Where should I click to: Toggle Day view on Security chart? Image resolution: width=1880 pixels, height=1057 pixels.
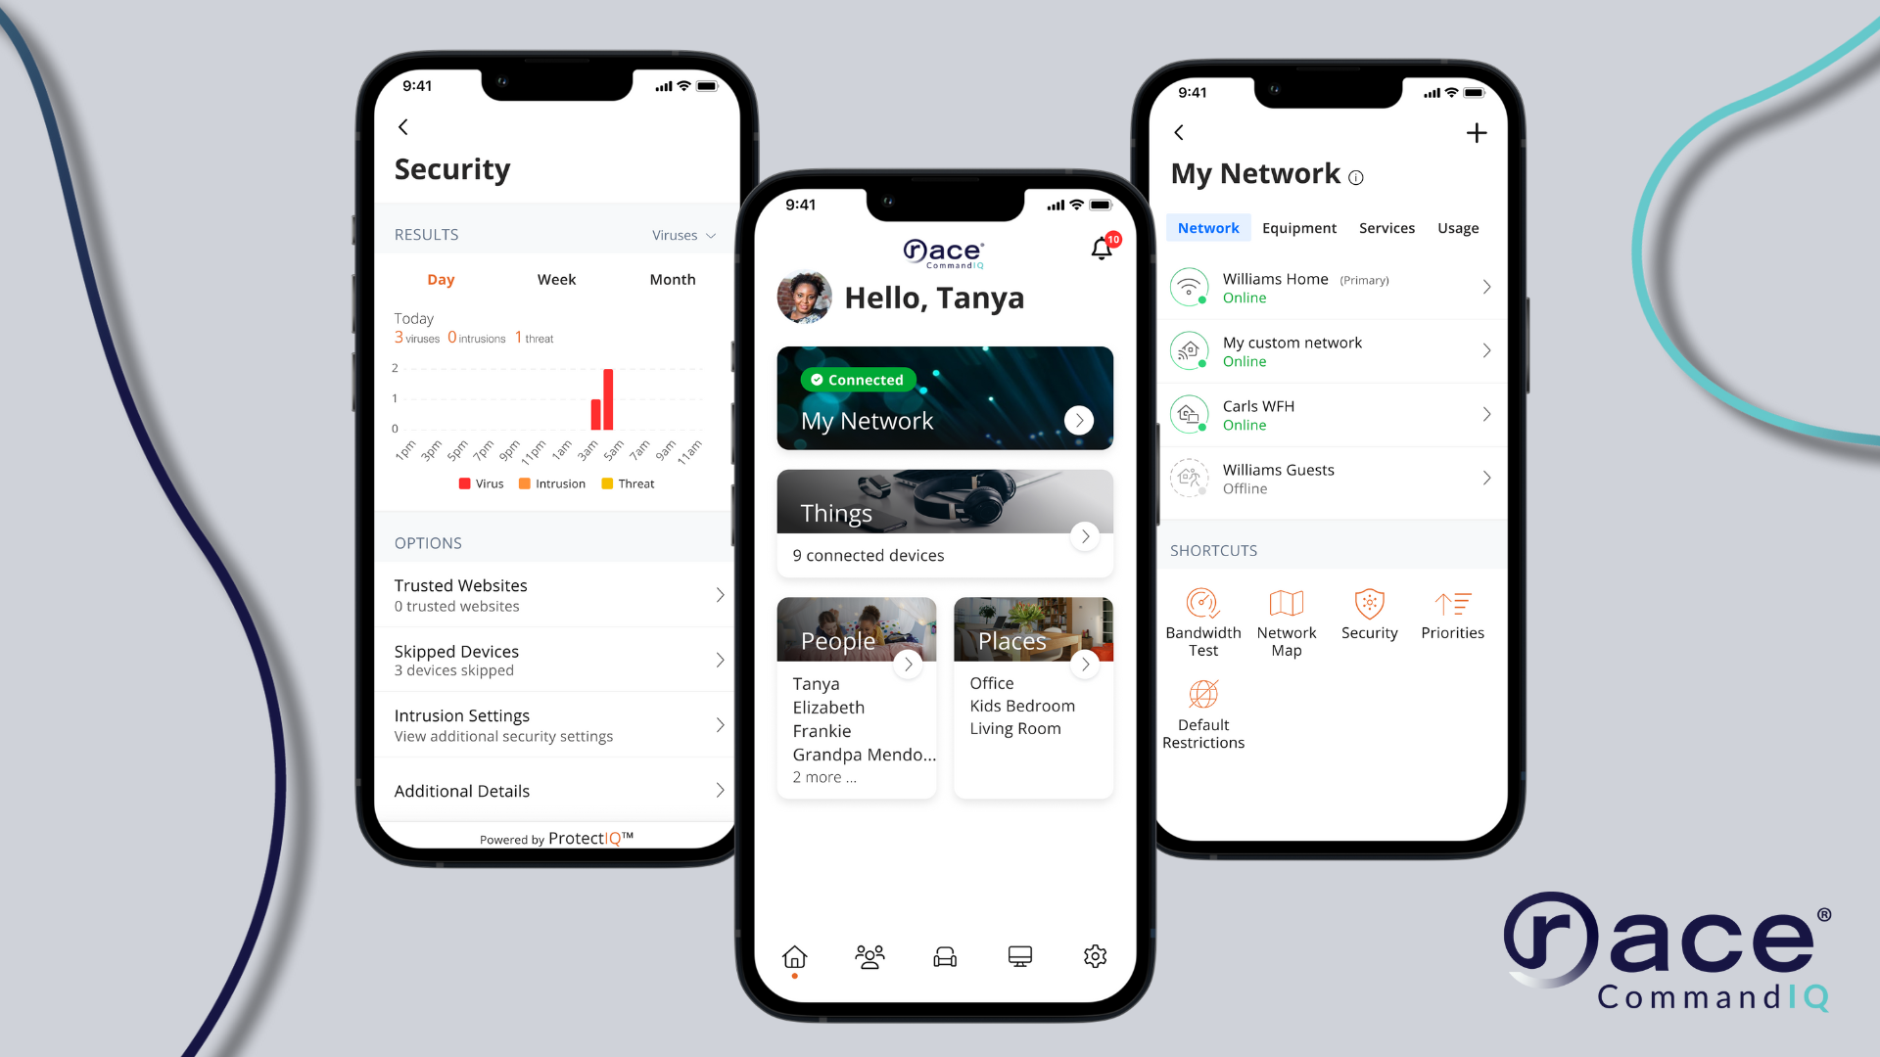pyautogui.click(x=441, y=279)
